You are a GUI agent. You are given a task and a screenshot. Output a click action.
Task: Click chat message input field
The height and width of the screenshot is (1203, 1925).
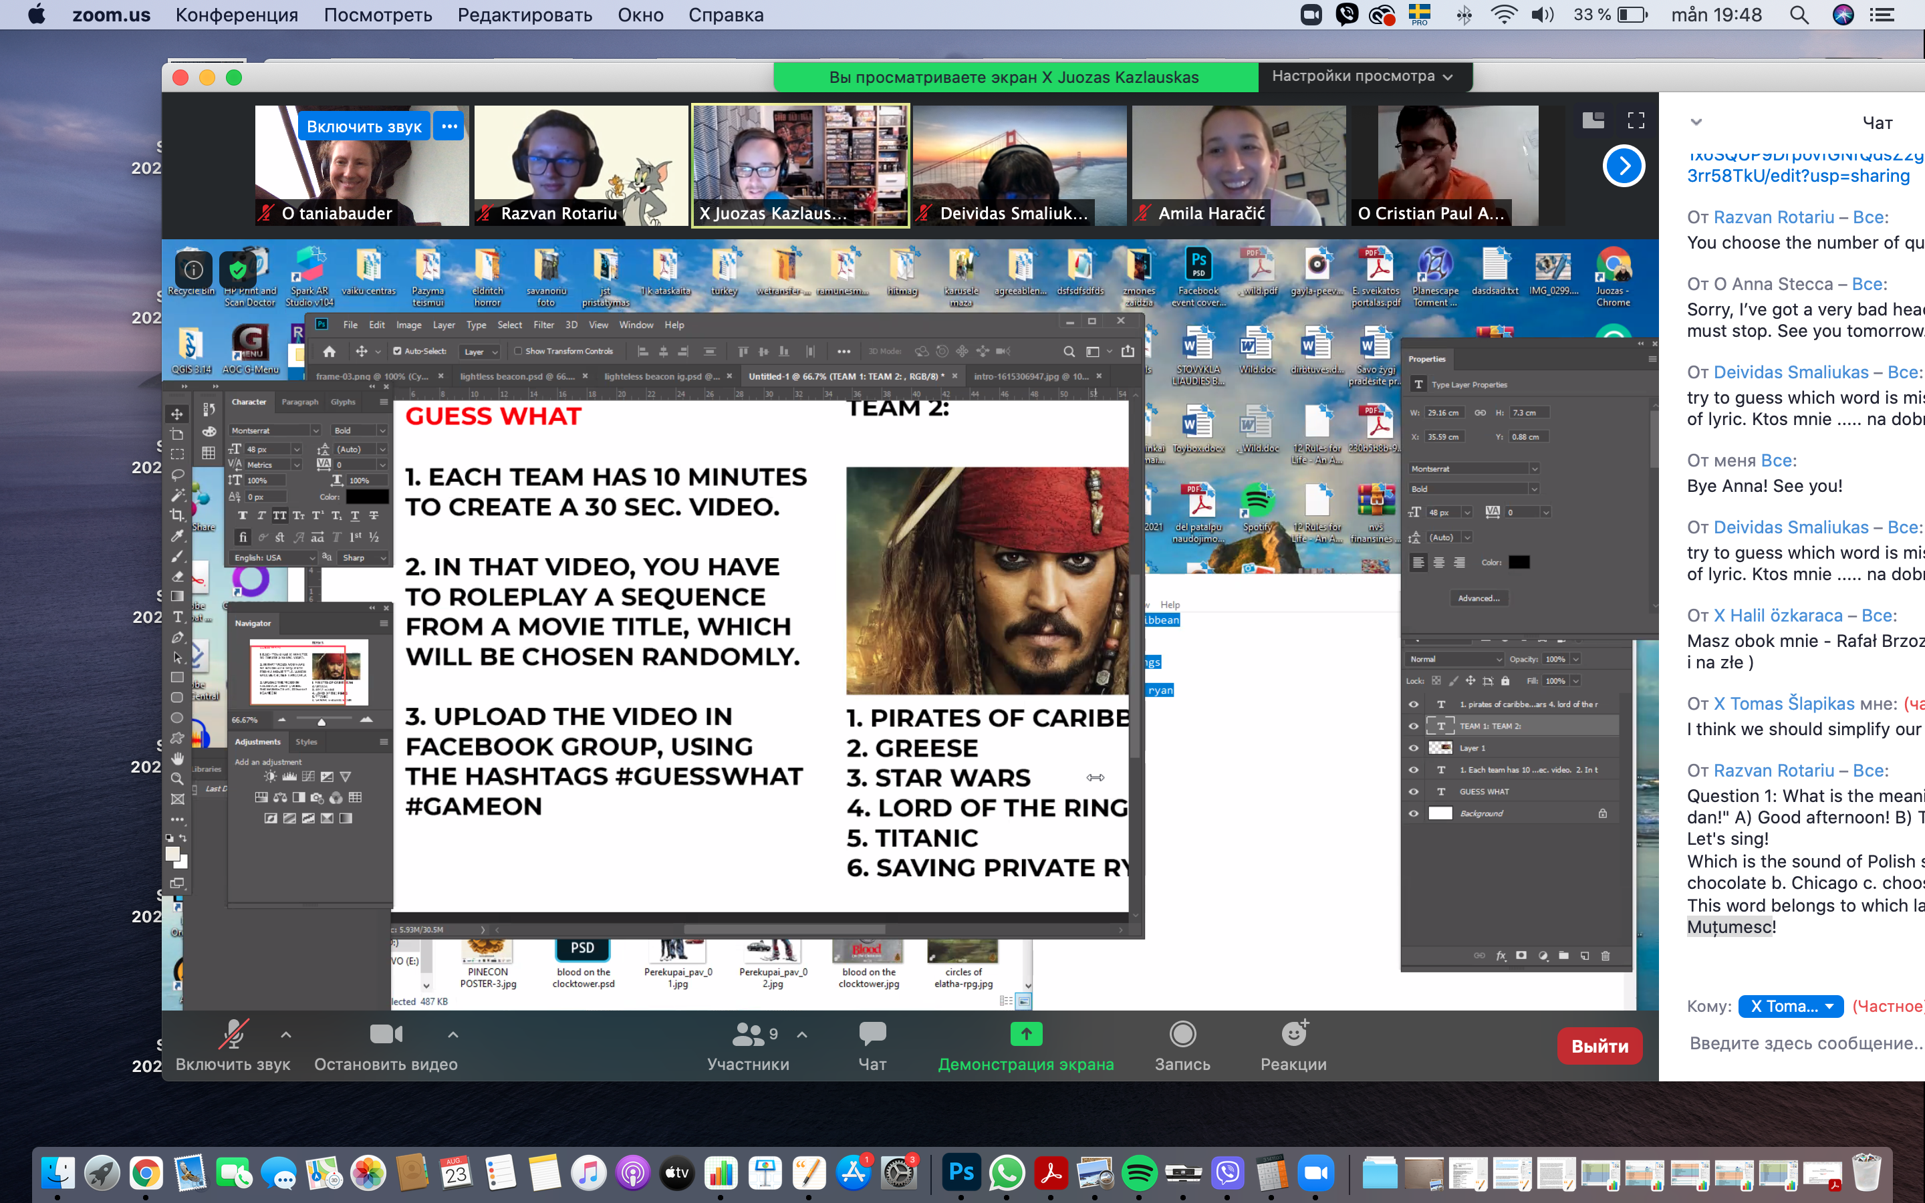tap(1805, 1043)
